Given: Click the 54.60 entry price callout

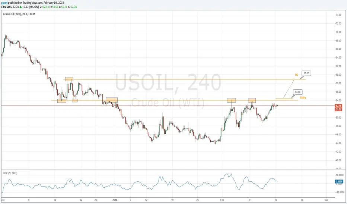Looking at the screenshot, I should [x=297, y=92].
